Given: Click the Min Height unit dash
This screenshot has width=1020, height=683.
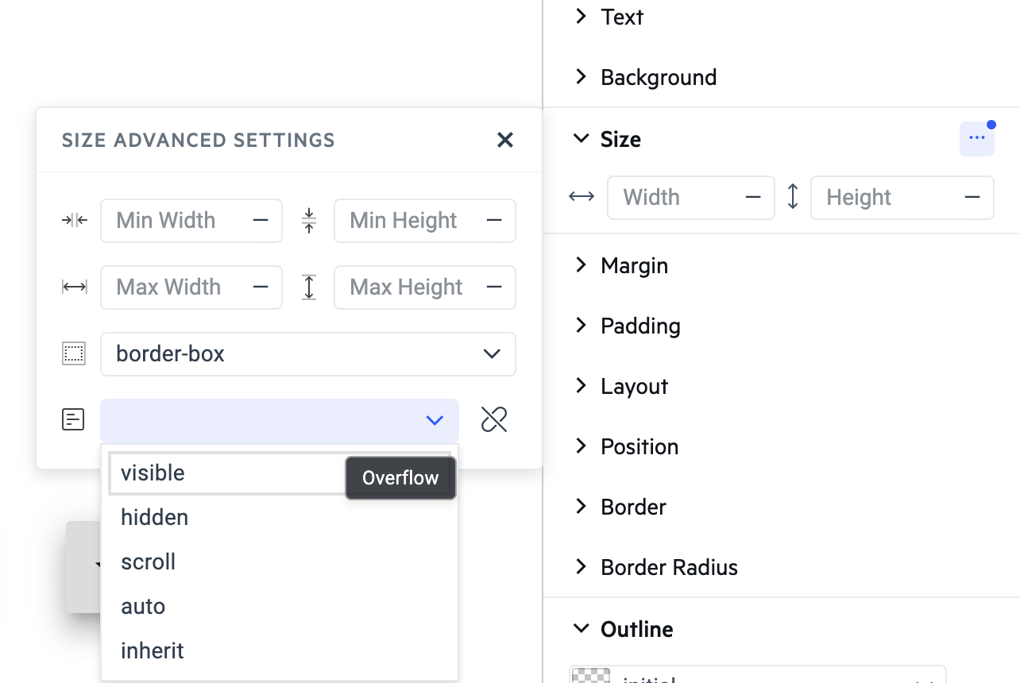Looking at the screenshot, I should pos(494,220).
